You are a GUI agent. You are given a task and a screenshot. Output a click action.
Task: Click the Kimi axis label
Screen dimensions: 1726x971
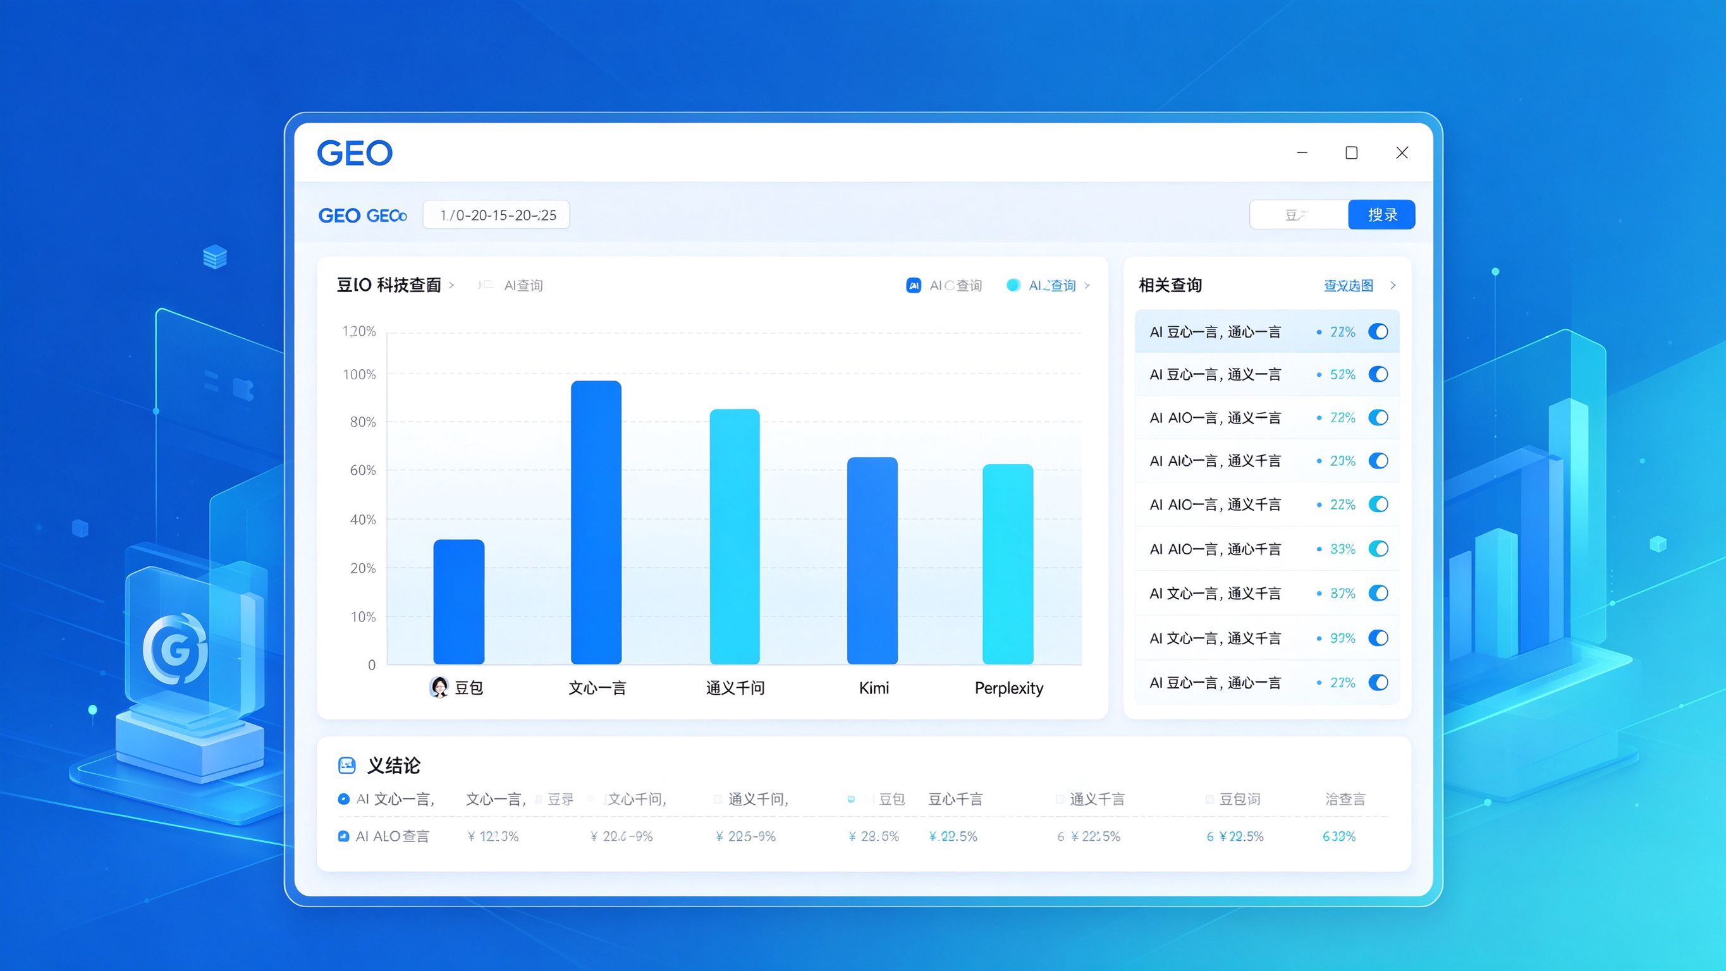[x=874, y=688]
